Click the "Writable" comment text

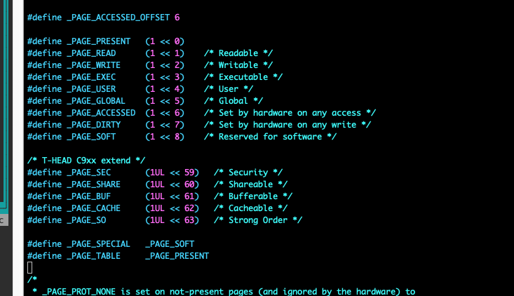243,65
